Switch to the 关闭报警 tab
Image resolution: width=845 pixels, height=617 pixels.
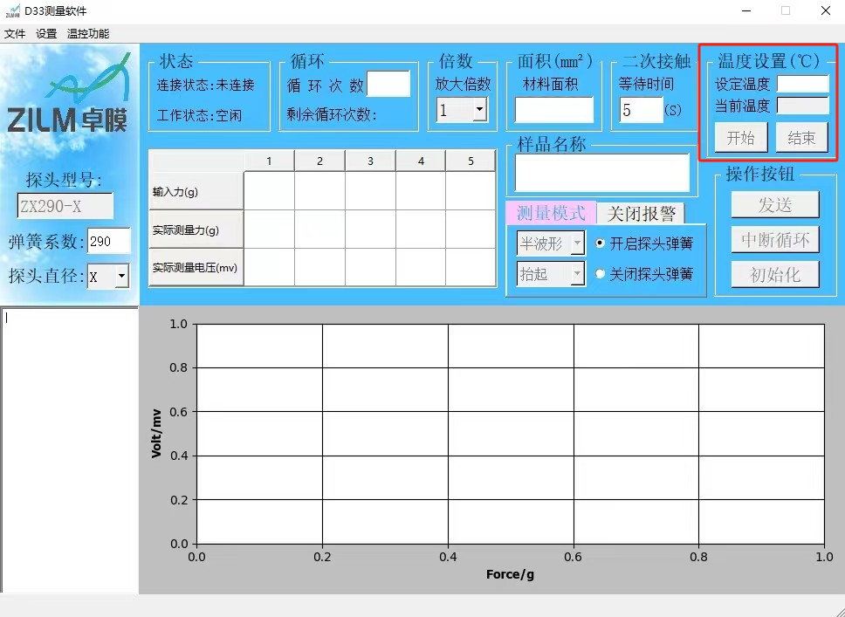(x=641, y=214)
